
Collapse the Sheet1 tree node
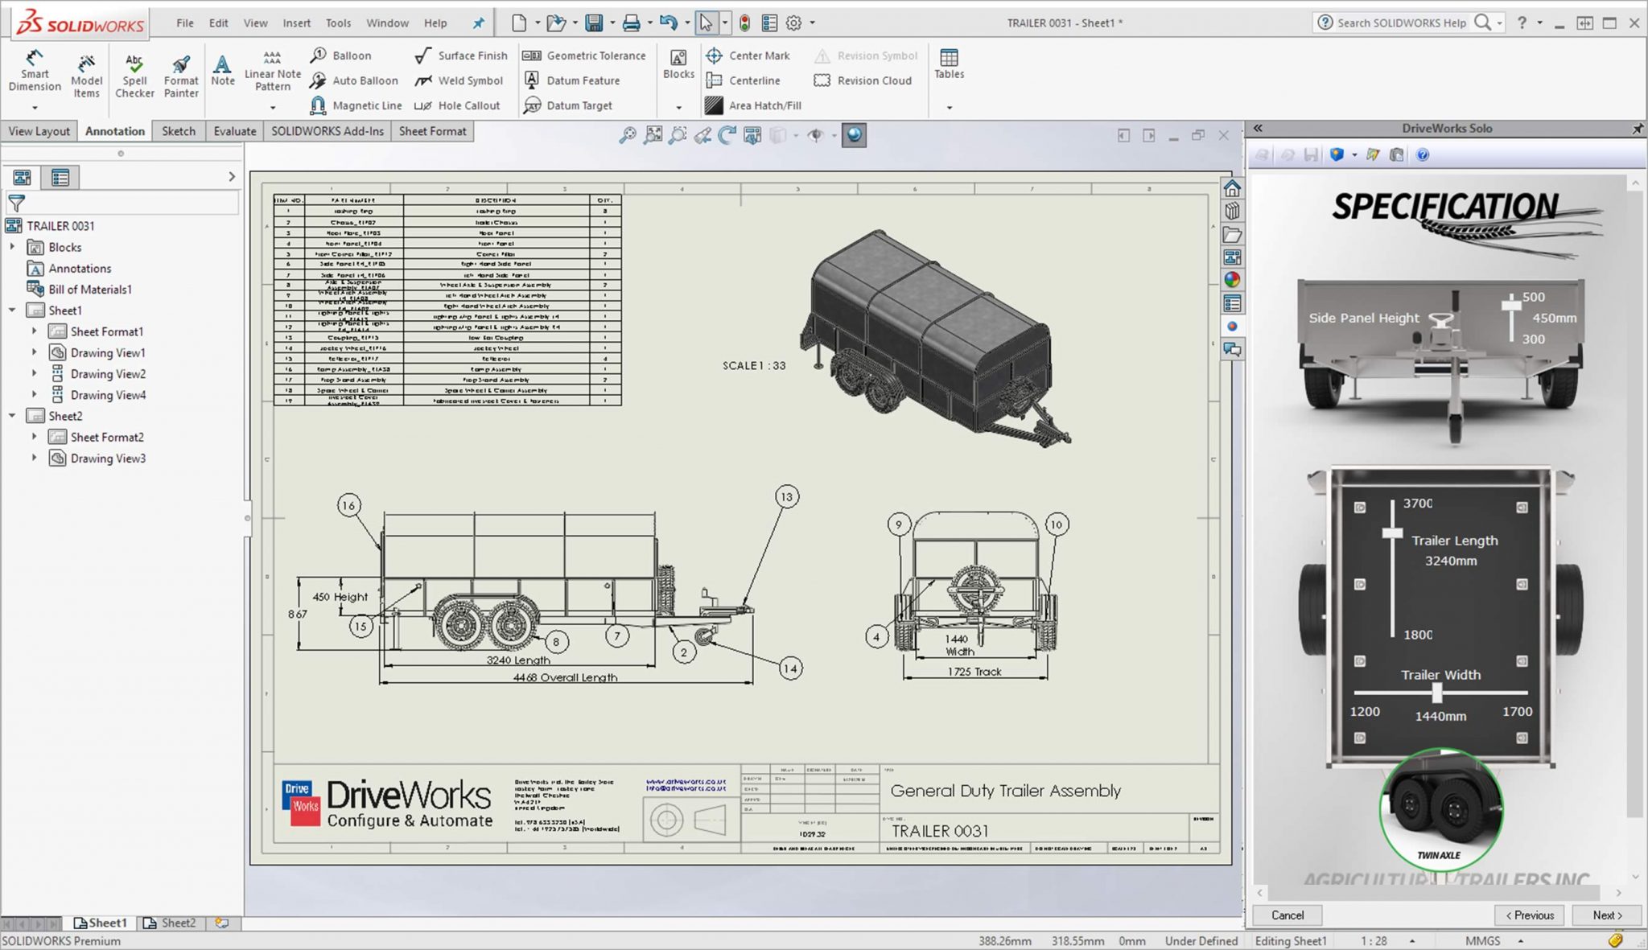coord(13,310)
